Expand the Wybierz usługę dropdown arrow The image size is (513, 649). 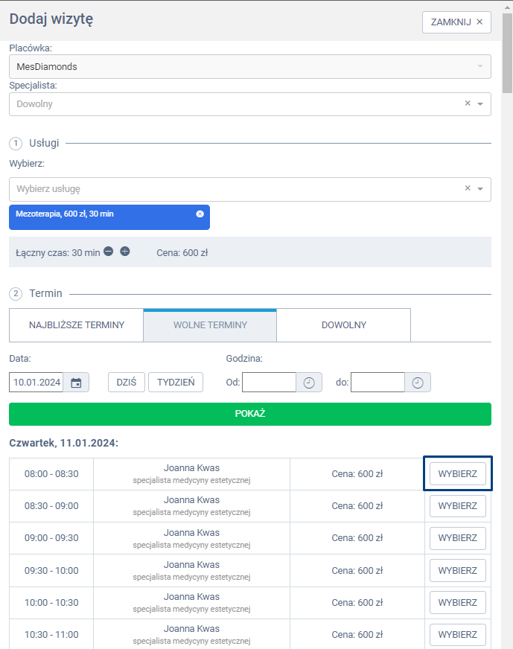click(480, 189)
